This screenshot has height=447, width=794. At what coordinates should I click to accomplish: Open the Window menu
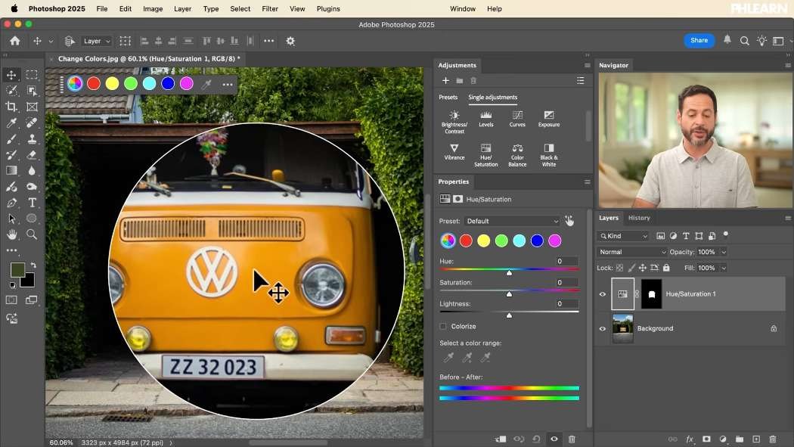tap(462, 8)
